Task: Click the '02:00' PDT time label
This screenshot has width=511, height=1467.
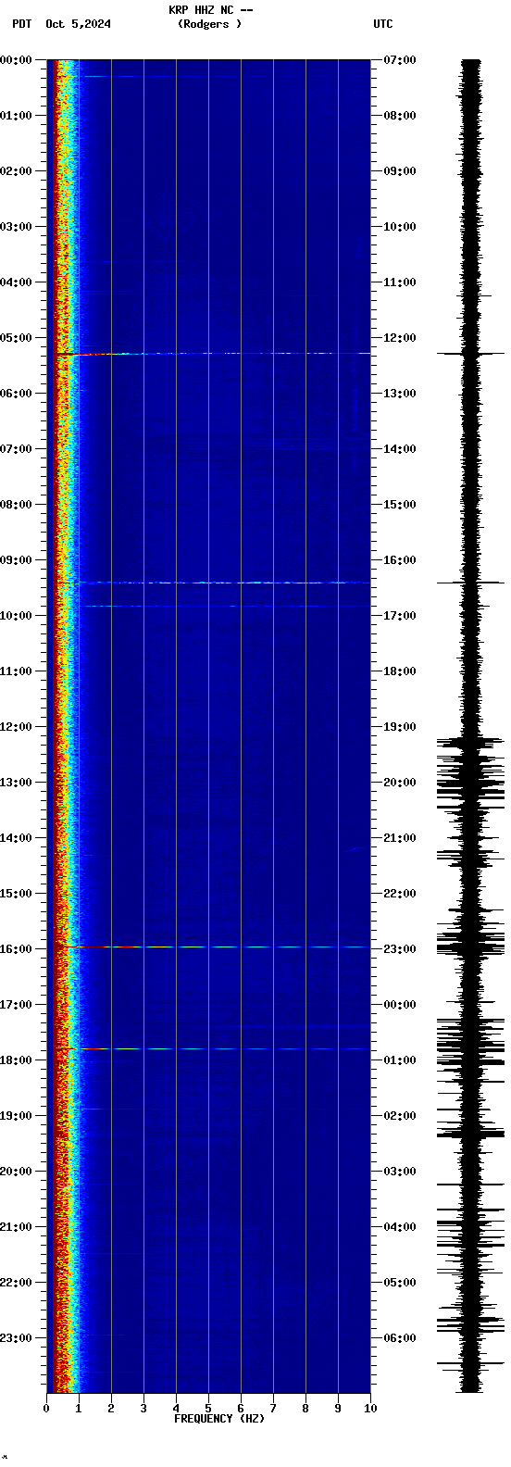Action: coord(16,171)
